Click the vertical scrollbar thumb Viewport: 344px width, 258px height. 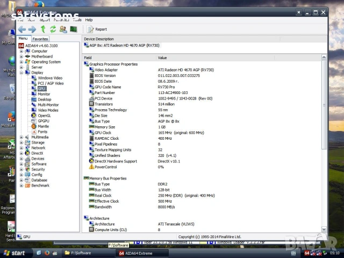324,105
